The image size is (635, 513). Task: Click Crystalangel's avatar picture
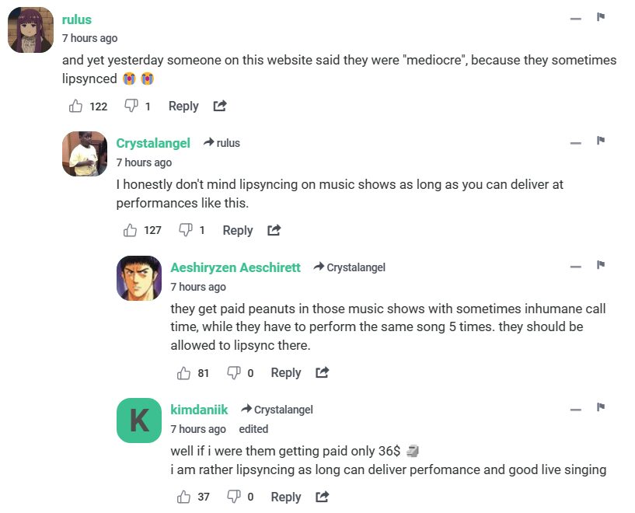point(85,154)
